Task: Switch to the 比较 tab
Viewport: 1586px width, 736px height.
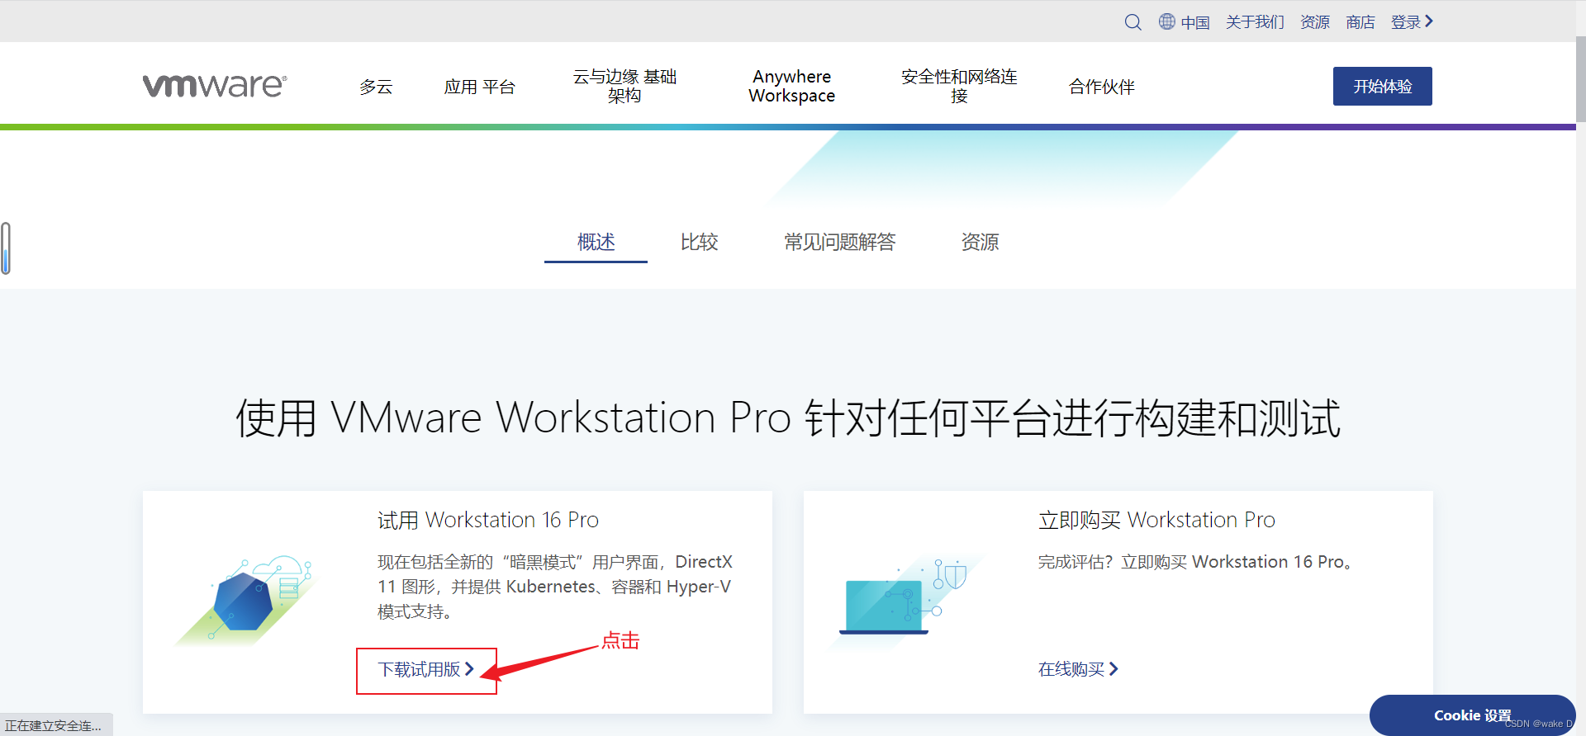Action: click(x=699, y=242)
